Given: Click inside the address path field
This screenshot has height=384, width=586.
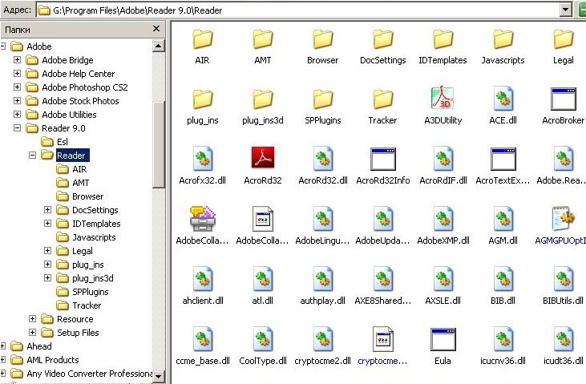Looking at the screenshot, I should pyautogui.click(x=298, y=10).
